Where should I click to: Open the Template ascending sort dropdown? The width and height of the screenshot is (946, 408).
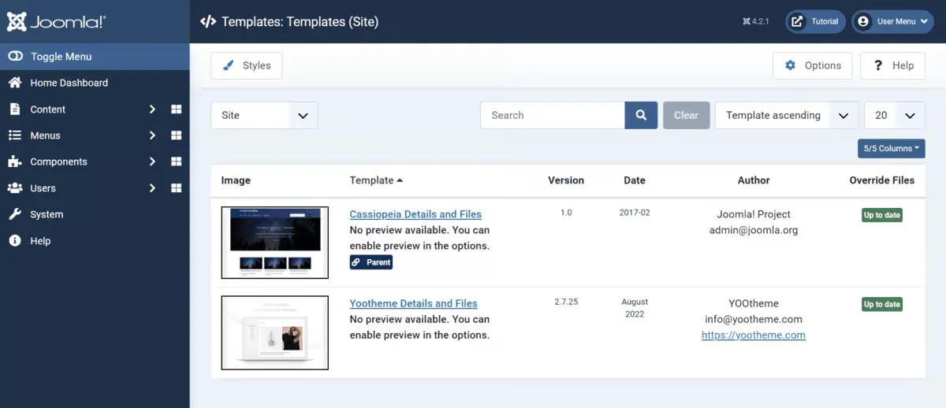(787, 115)
